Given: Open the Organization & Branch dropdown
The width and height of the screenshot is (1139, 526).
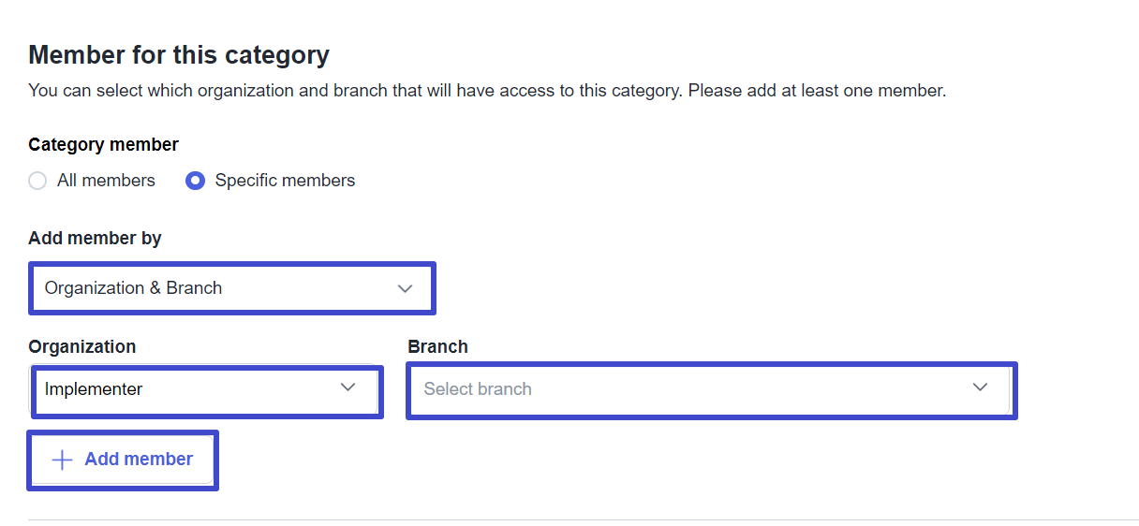Looking at the screenshot, I should tap(232, 288).
